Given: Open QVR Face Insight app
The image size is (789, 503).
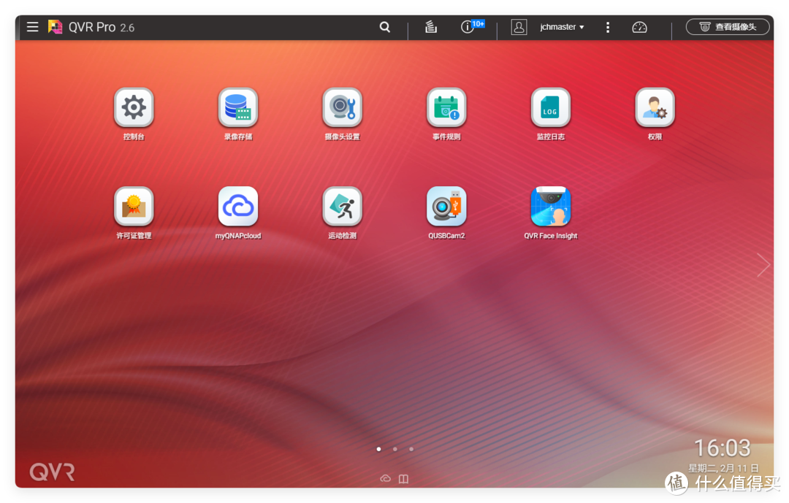Looking at the screenshot, I should (550, 207).
